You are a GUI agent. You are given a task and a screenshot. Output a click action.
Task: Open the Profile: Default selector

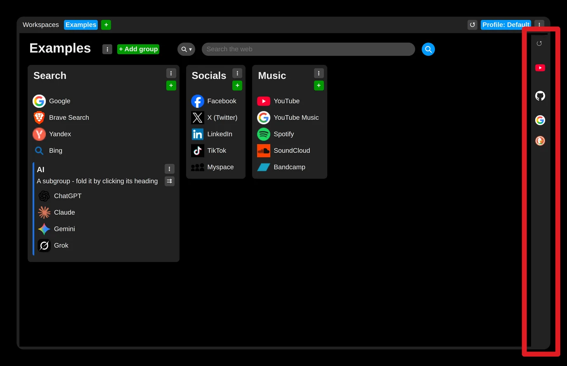click(x=506, y=25)
